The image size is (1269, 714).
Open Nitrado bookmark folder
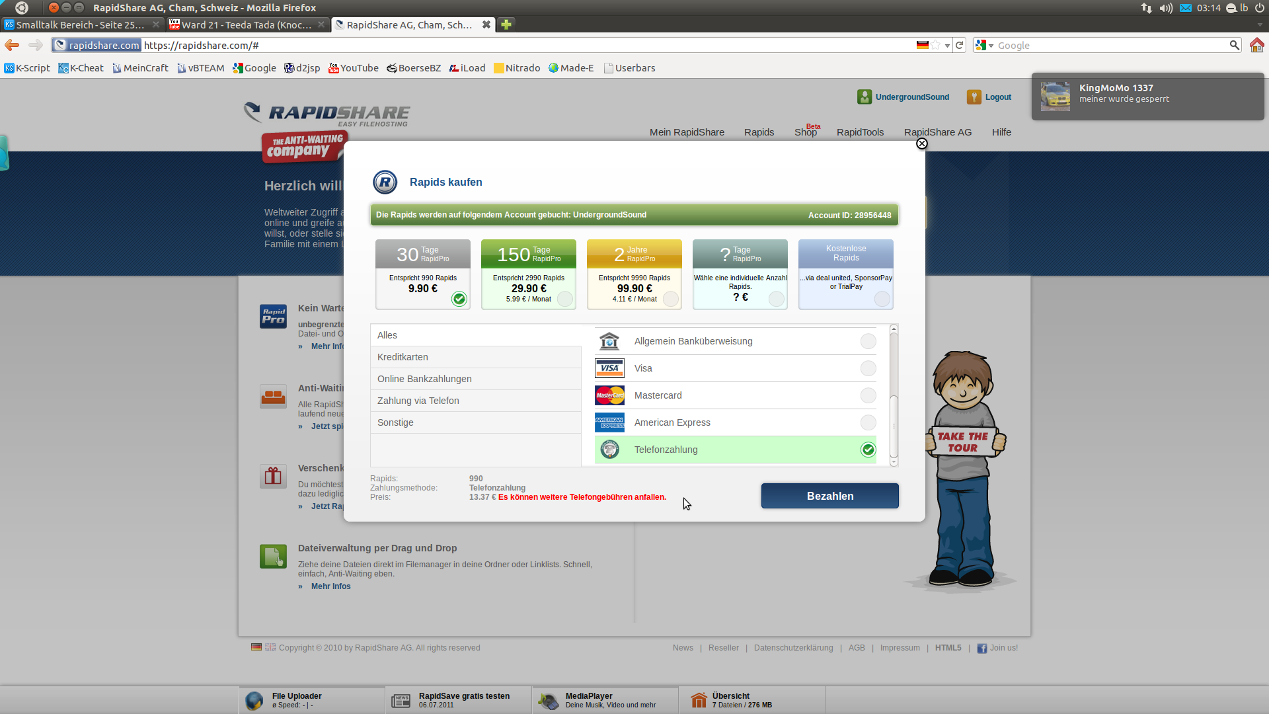pyautogui.click(x=517, y=68)
